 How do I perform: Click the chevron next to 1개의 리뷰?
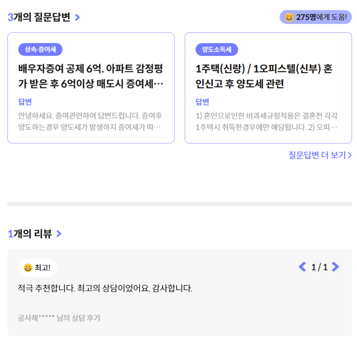click(x=59, y=234)
